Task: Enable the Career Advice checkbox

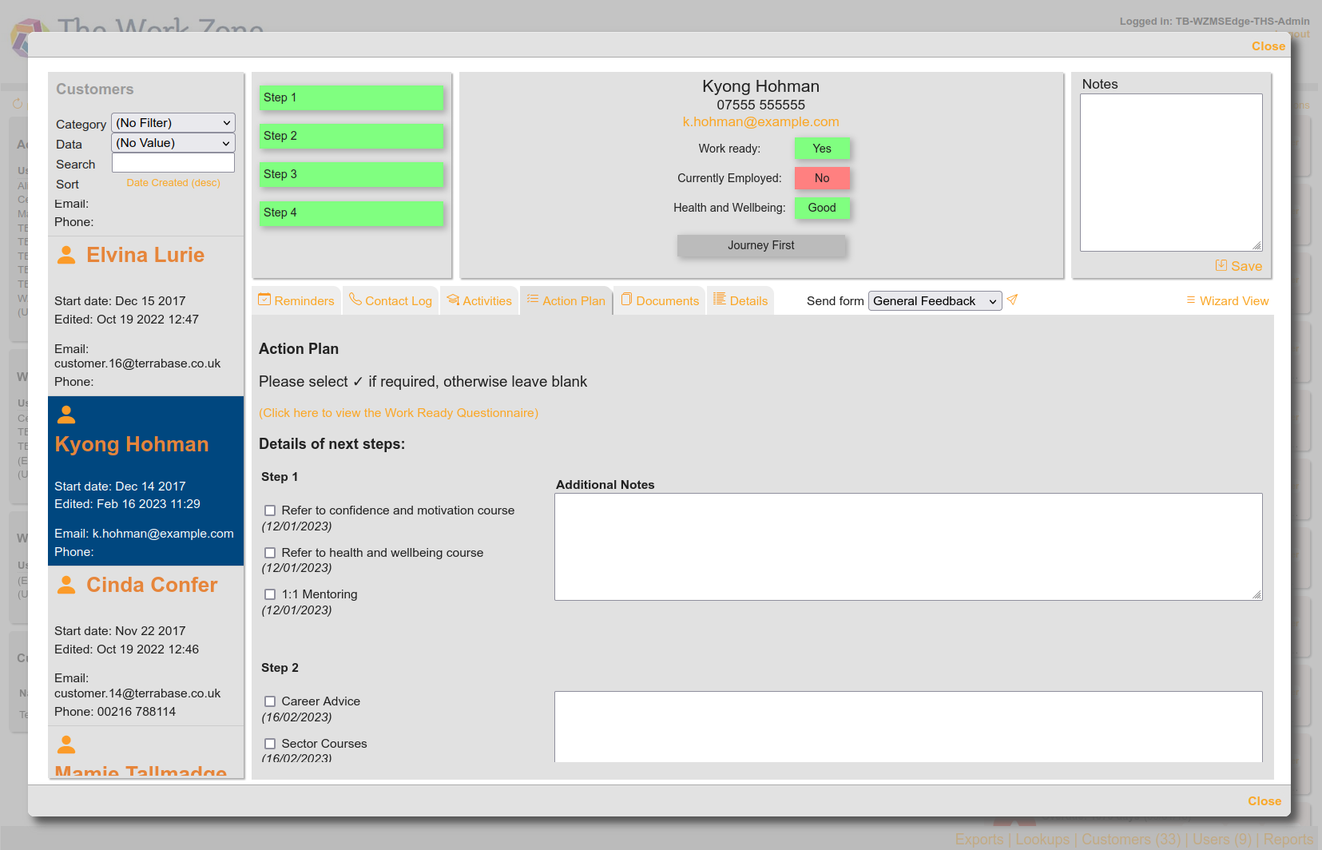Action: coord(270,701)
